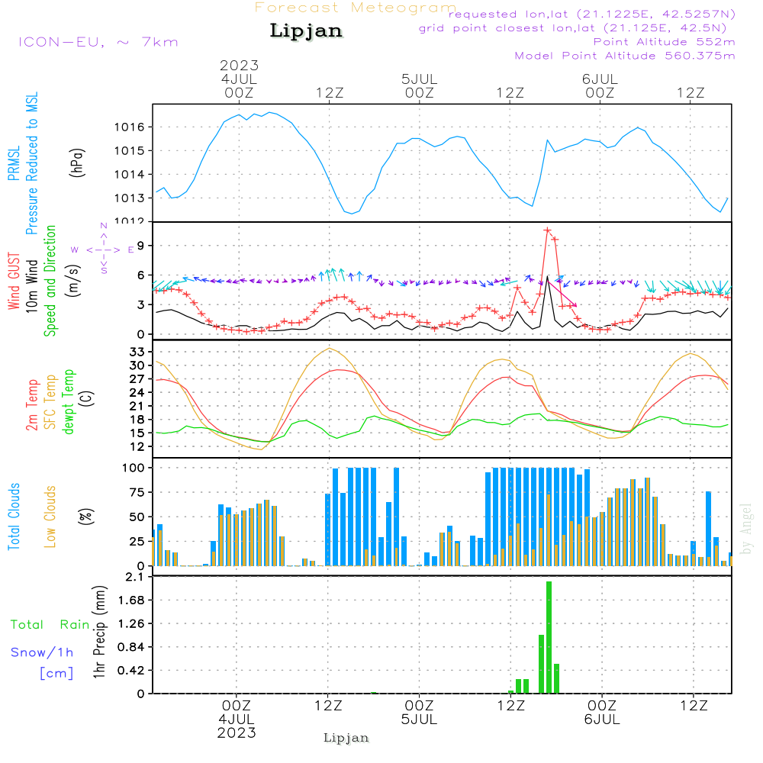Click the 6JUL 00Z bottom time label
This screenshot has height=763, width=763.
[x=600, y=713]
